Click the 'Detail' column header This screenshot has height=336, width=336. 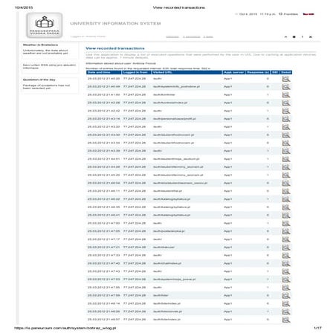point(286,72)
